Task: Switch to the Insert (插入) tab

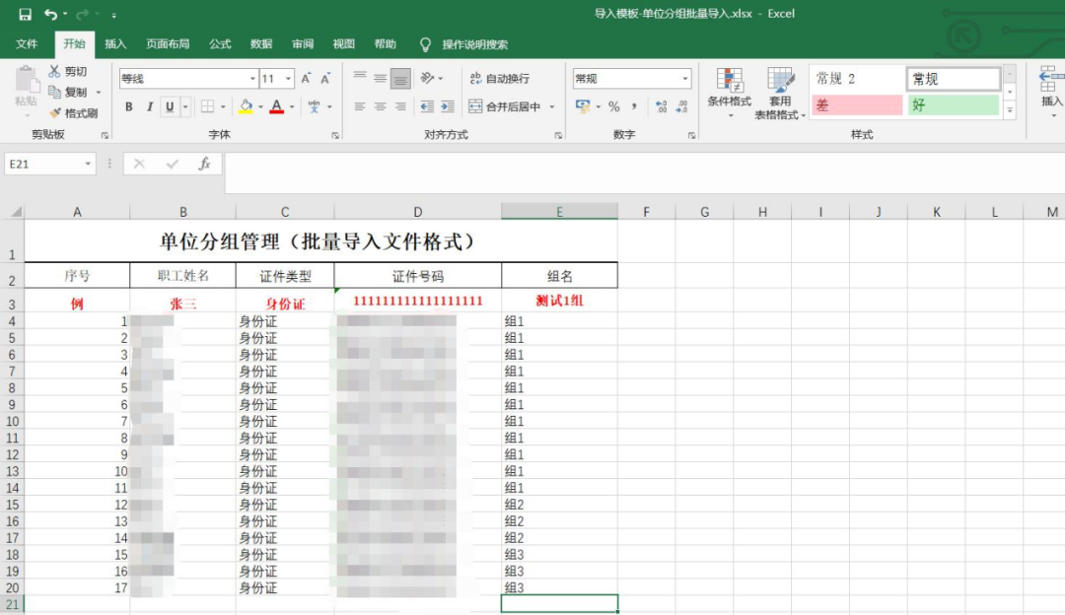Action: pyautogui.click(x=115, y=44)
